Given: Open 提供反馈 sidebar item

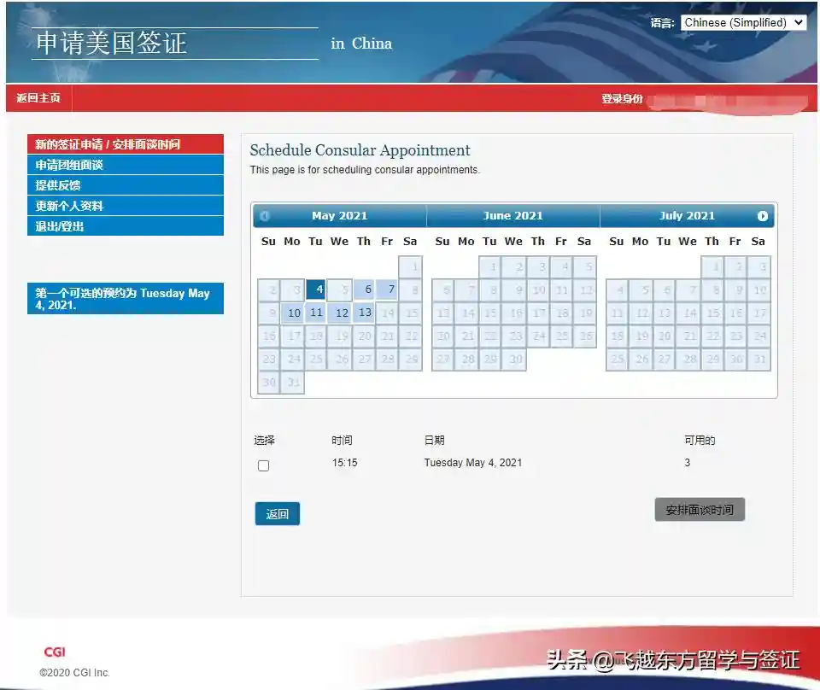Looking at the screenshot, I should point(125,185).
